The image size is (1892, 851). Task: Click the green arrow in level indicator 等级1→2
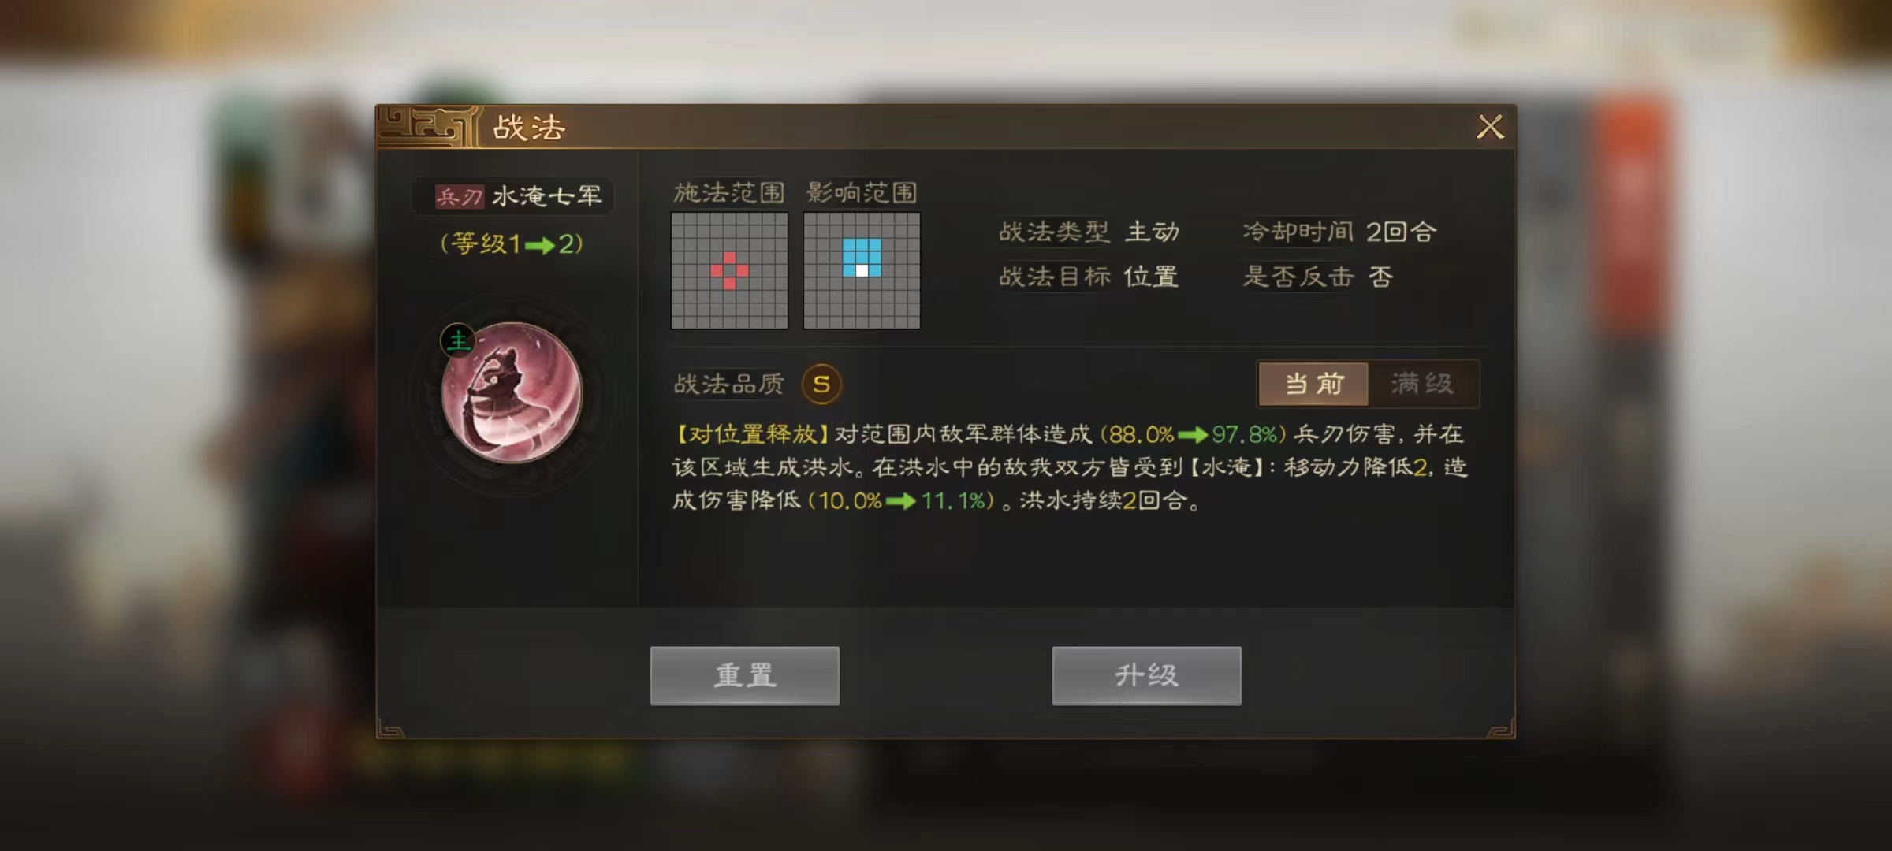click(539, 245)
